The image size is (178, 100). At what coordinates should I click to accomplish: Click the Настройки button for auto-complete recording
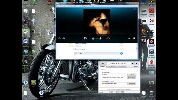(x=132, y=84)
